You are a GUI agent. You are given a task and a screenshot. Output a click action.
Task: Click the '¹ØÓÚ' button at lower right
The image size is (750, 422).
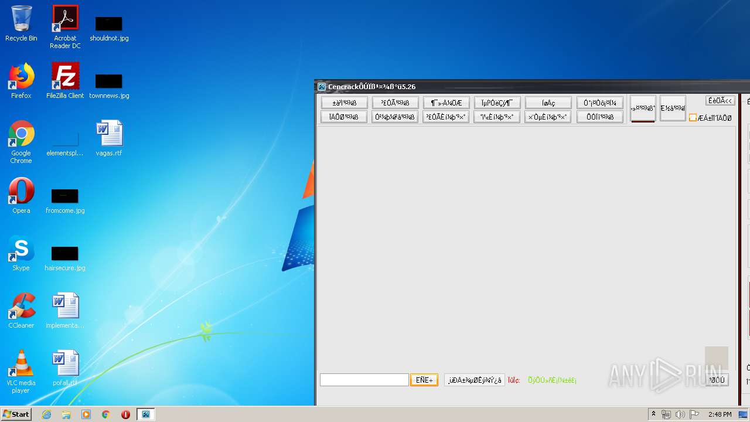[x=717, y=380]
